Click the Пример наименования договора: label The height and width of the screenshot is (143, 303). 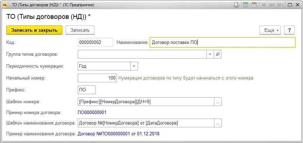click(x=41, y=134)
